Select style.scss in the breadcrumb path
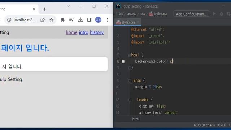The height and width of the screenshot is (130, 231). (158, 14)
